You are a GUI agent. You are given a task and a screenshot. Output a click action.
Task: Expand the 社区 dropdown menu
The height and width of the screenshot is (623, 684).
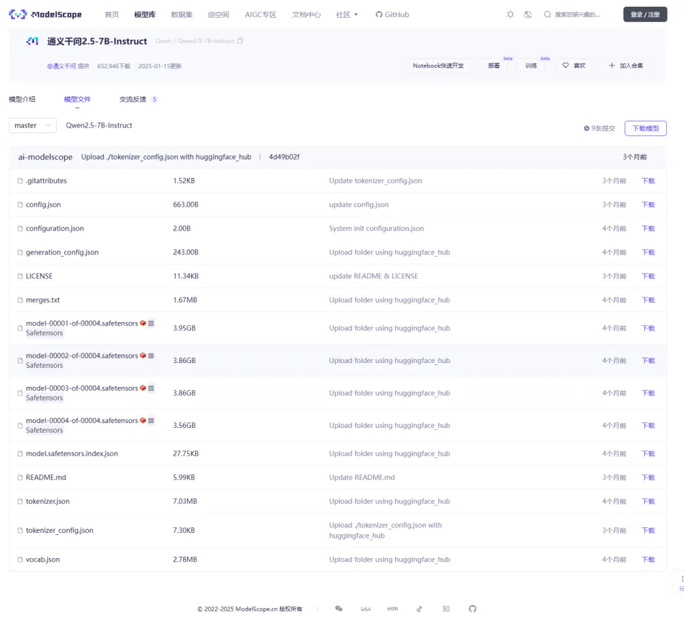coord(347,14)
